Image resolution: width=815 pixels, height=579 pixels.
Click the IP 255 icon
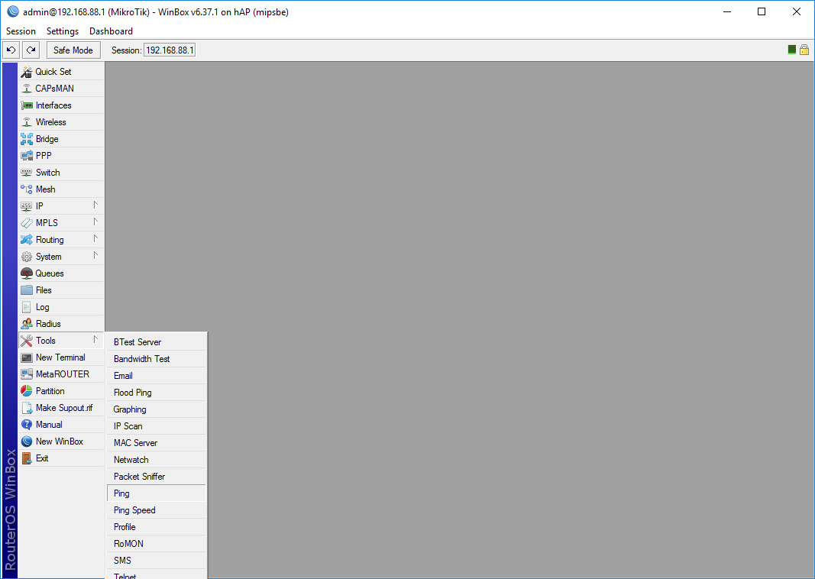click(x=27, y=205)
